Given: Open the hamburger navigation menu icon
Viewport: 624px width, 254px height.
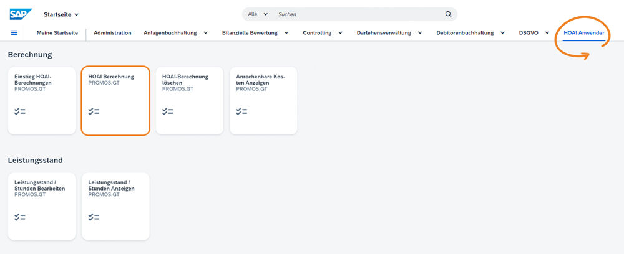Looking at the screenshot, I should click(x=14, y=33).
